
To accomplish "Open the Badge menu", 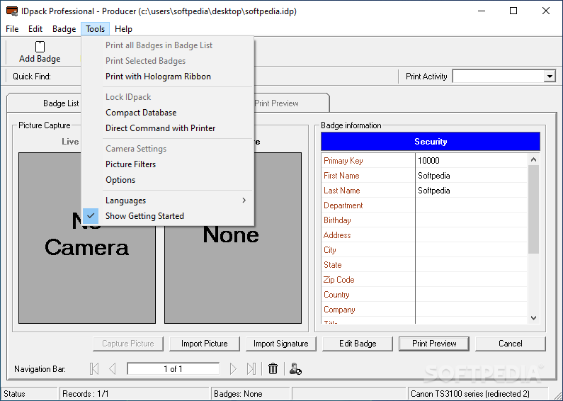I will [64, 29].
